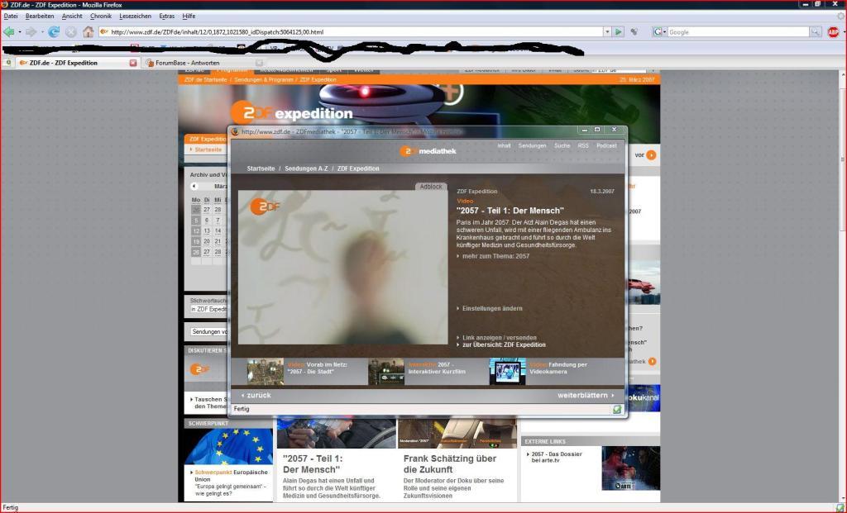Screen dimensions: 847x513
Task: Open the back button history dropdown arrow
Action: tap(20, 32)
